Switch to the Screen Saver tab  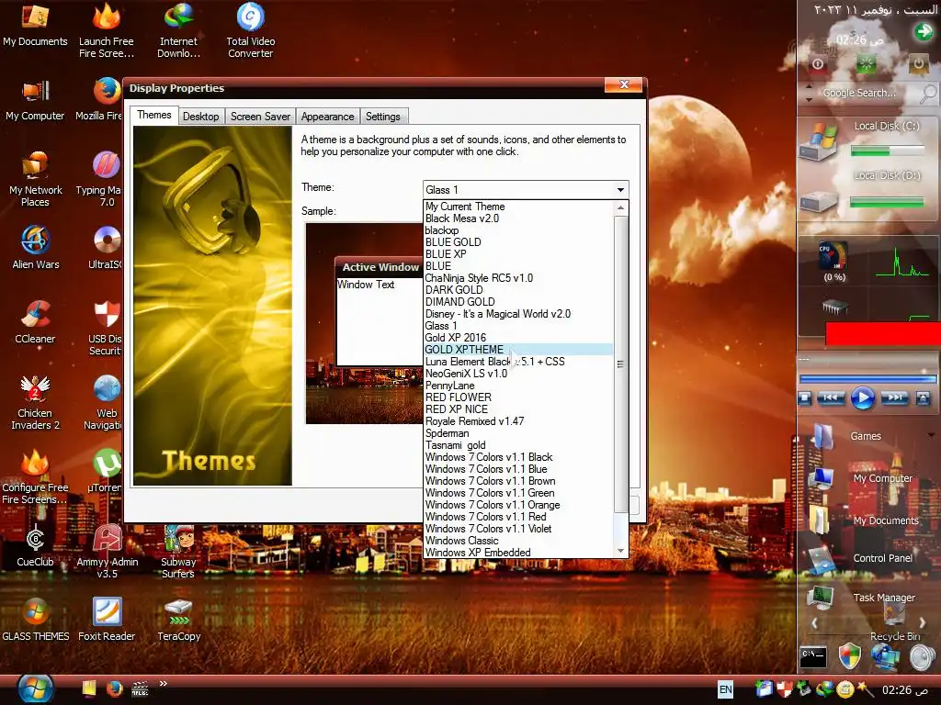[x=260, y=117]
